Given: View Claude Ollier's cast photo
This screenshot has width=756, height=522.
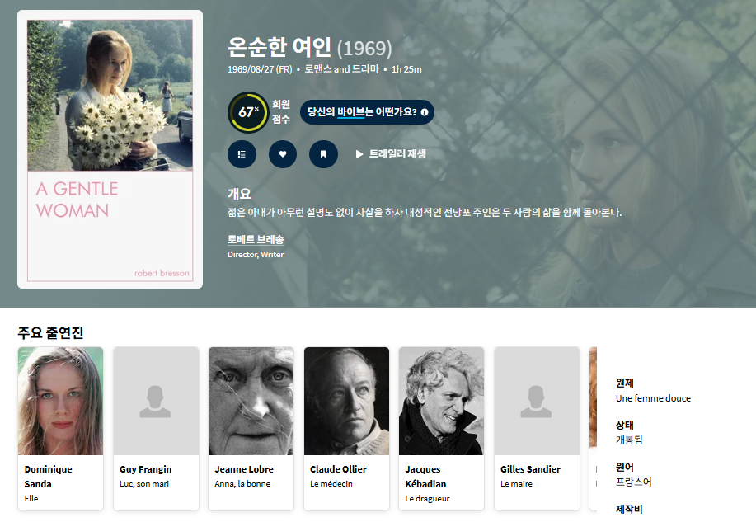Looking at the screenshot, I should [x=346, y=401].
